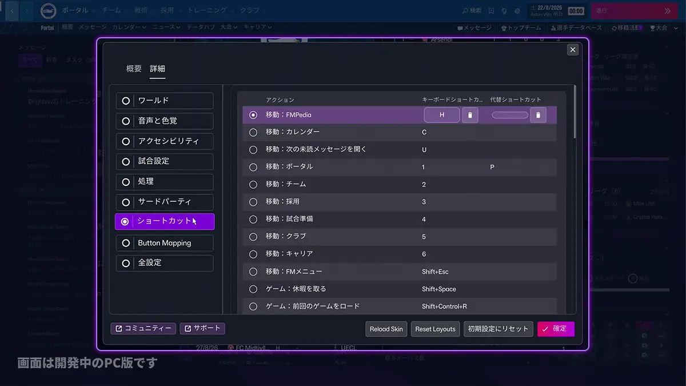The width and height of the screenshot is (686, 386).
Task: Select the 全設定 settings category
Action: [x=165, y=263]
